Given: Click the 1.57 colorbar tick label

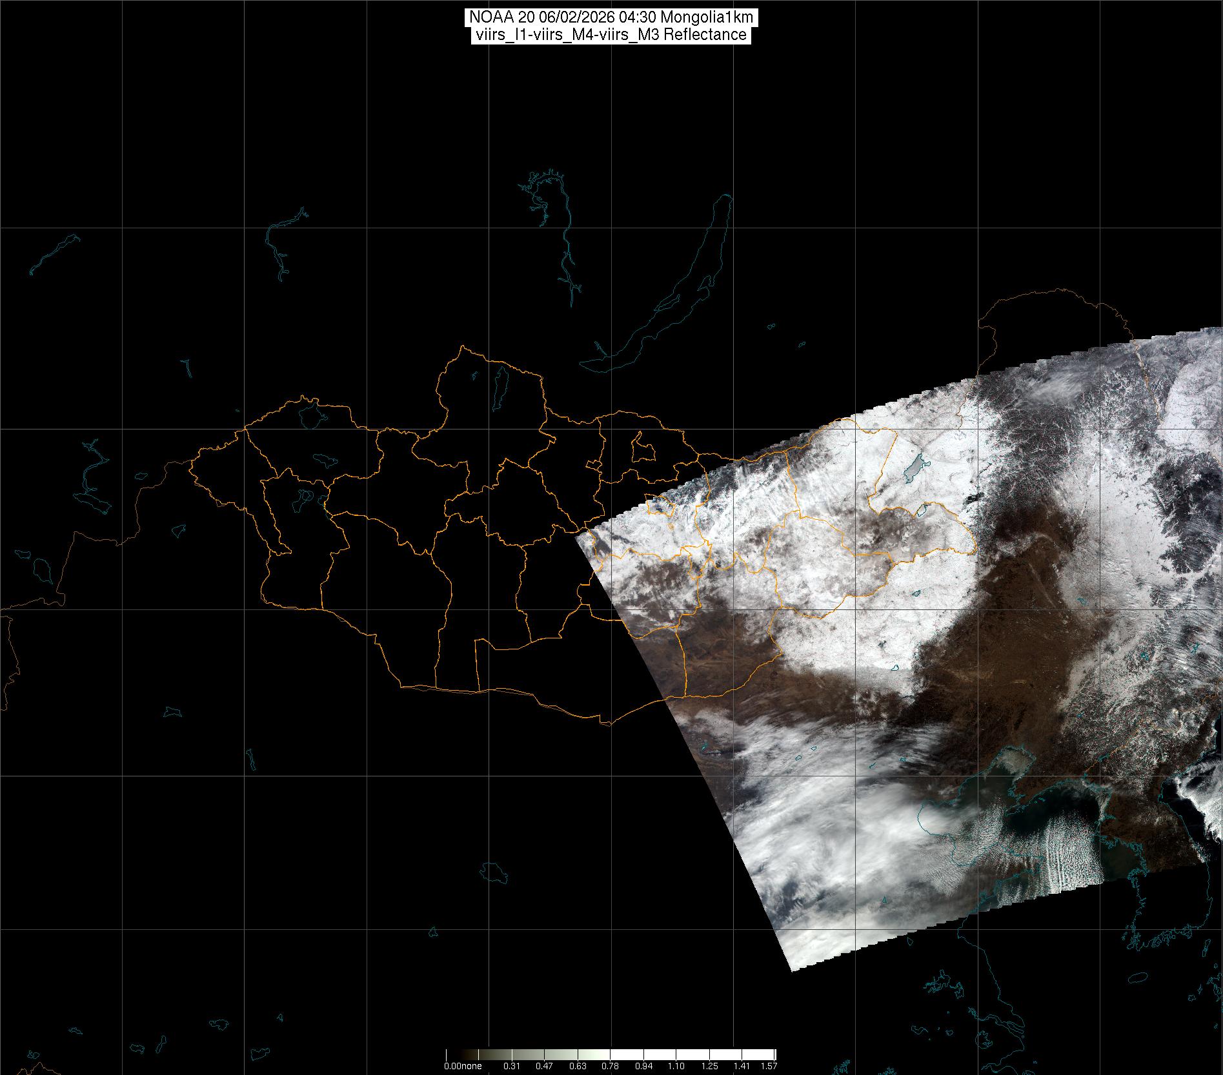Looking at the screenshot, I should coord(769,1066).
